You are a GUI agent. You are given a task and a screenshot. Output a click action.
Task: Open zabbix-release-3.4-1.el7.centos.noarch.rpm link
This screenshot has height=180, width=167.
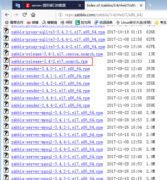(57, 54)
